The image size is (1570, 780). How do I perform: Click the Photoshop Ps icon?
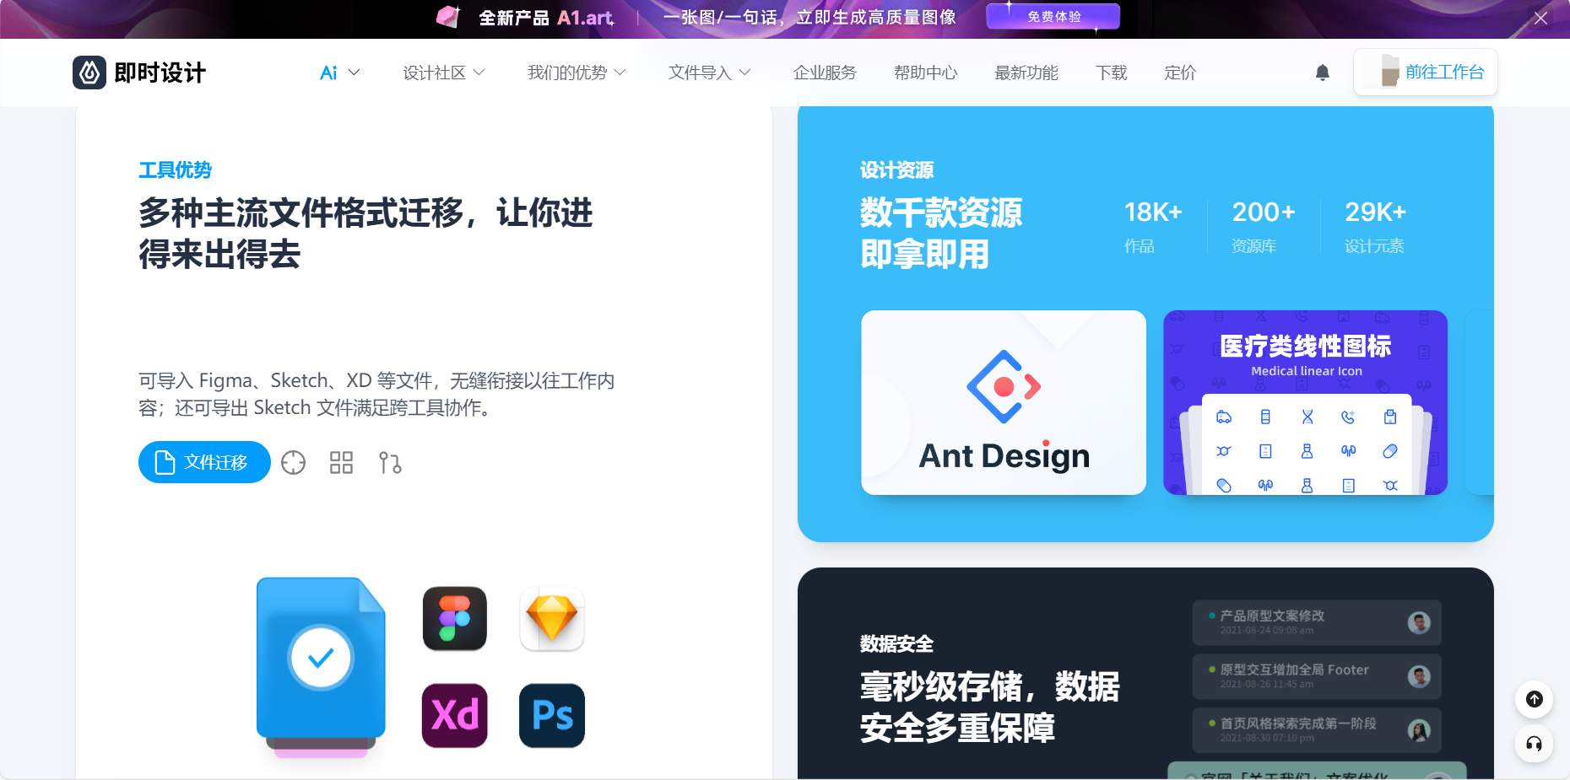[552, 715]
